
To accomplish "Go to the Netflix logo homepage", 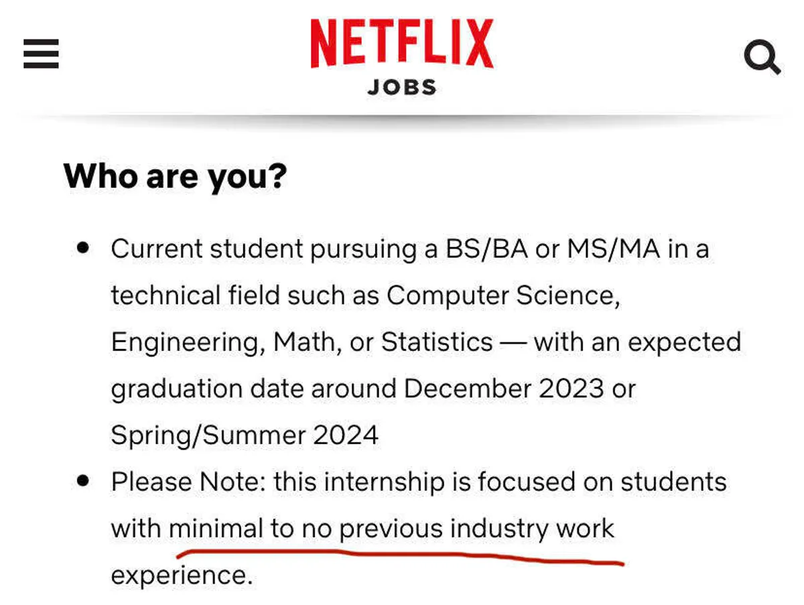I will (401, 44).
